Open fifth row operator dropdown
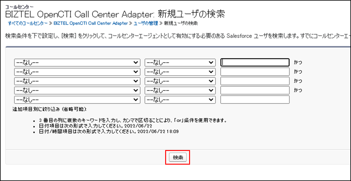The image size is (351, 181). pyautogui.click(x=180, y=99)
